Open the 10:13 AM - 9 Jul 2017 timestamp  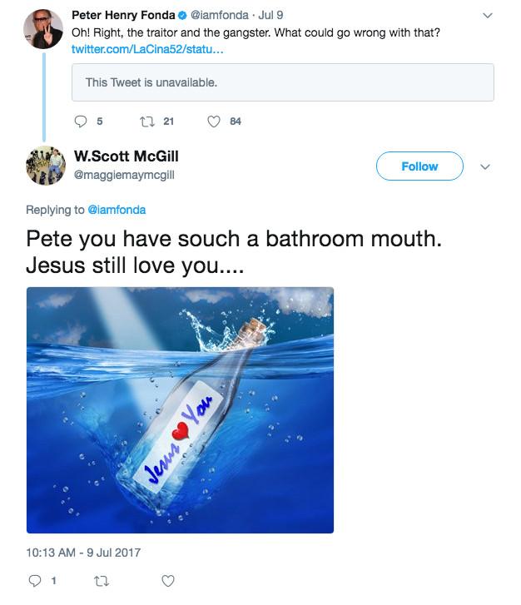[84, 551]
